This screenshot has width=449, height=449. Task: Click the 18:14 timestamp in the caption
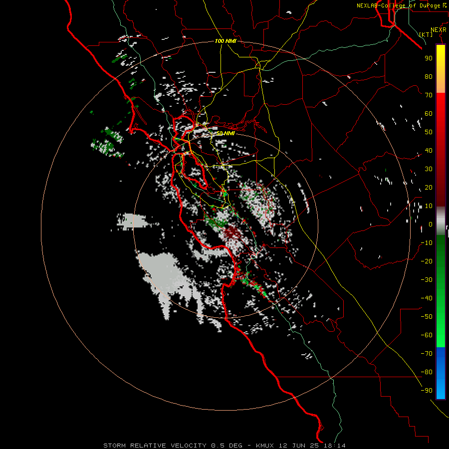[335, 446]
